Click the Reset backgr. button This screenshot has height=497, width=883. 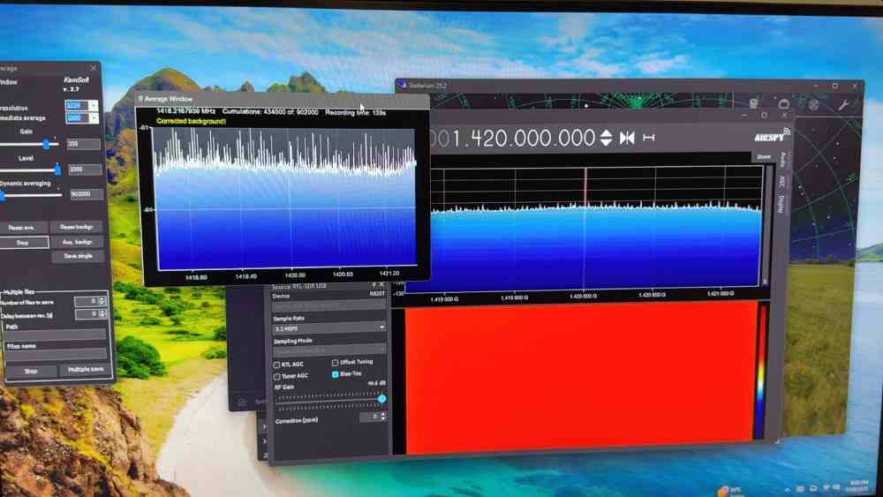(x=77, y=227)
